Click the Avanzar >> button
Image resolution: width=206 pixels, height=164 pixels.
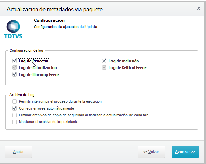(x=185, y=152)
